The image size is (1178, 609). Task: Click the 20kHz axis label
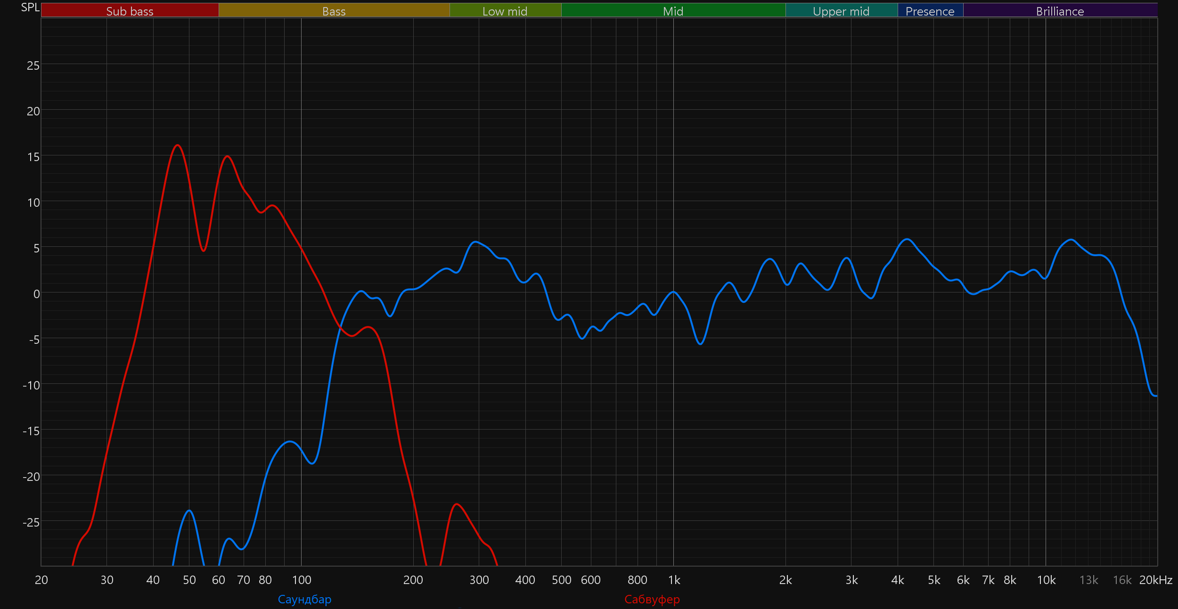[x=1155, y=580]
